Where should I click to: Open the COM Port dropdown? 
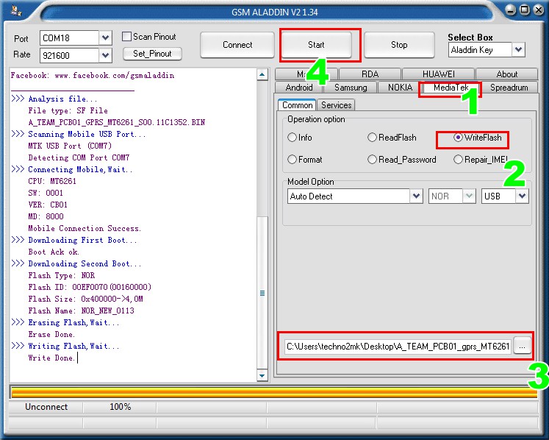[105, 38]
